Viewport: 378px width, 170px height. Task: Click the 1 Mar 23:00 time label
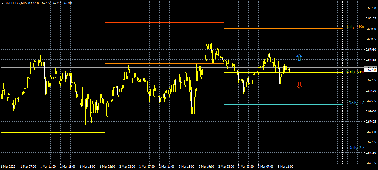pos(107,167)
